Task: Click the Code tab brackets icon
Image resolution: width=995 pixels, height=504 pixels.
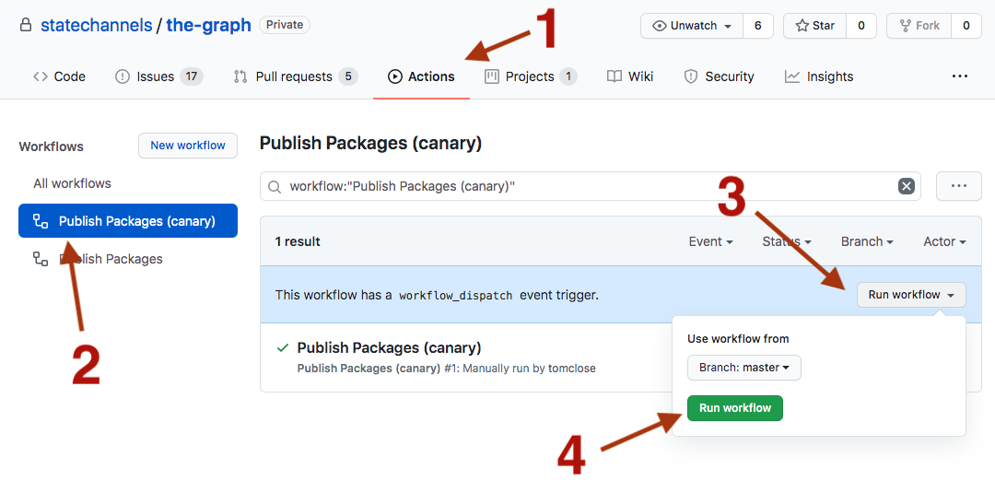Action: point(40,76)
